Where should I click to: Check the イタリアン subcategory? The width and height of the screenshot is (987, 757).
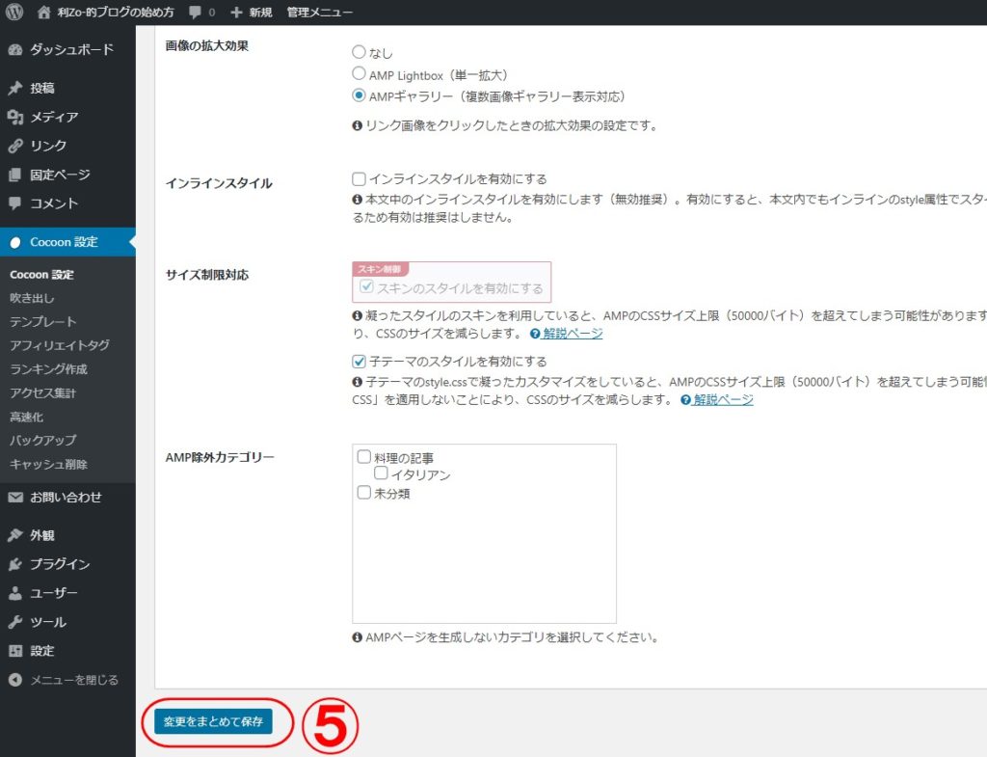point(382,474)
